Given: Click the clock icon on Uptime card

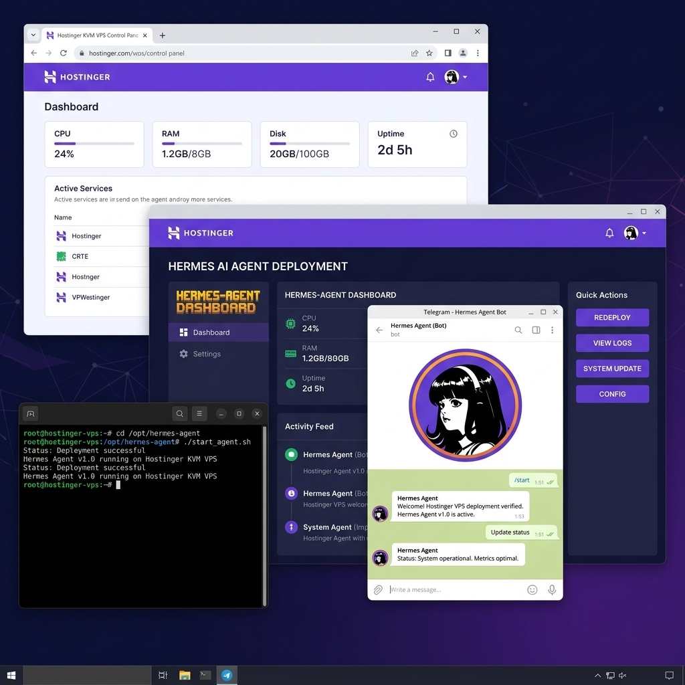Looking at the screenshot, I should (454, 134).
